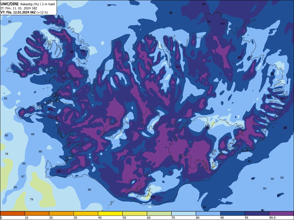
Task: Click the medium blue 80–90 legend swatch
Action: (208, 214)
